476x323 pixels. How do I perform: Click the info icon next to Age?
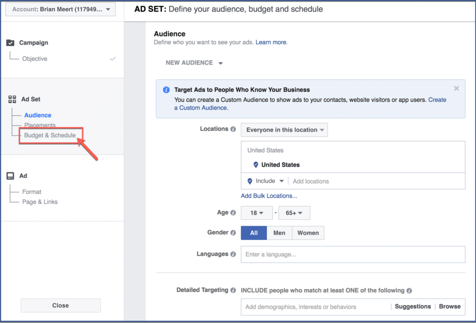(232, 212)
